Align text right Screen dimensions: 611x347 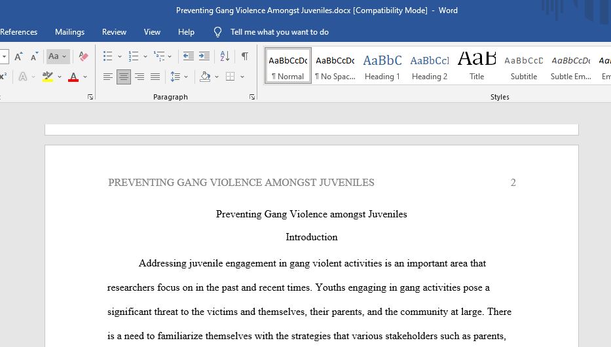point(139,77)
